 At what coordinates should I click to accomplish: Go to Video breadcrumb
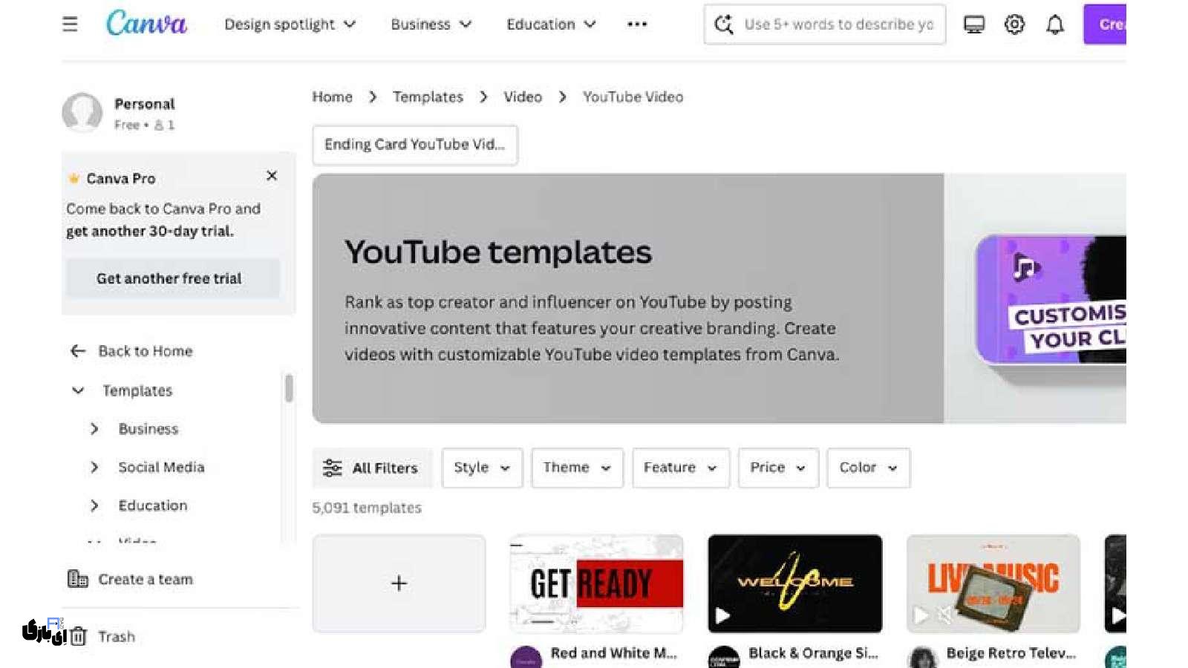pos(523,96)
